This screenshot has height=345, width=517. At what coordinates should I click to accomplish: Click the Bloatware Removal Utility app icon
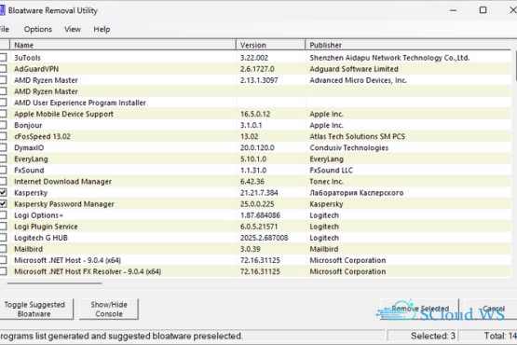coord(2,10)
